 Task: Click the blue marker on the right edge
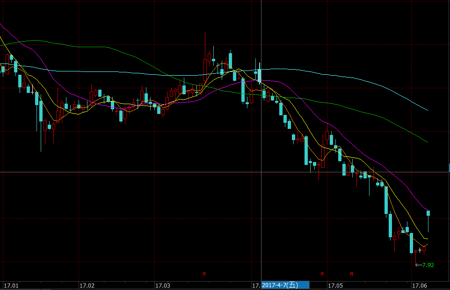[449, 167]
